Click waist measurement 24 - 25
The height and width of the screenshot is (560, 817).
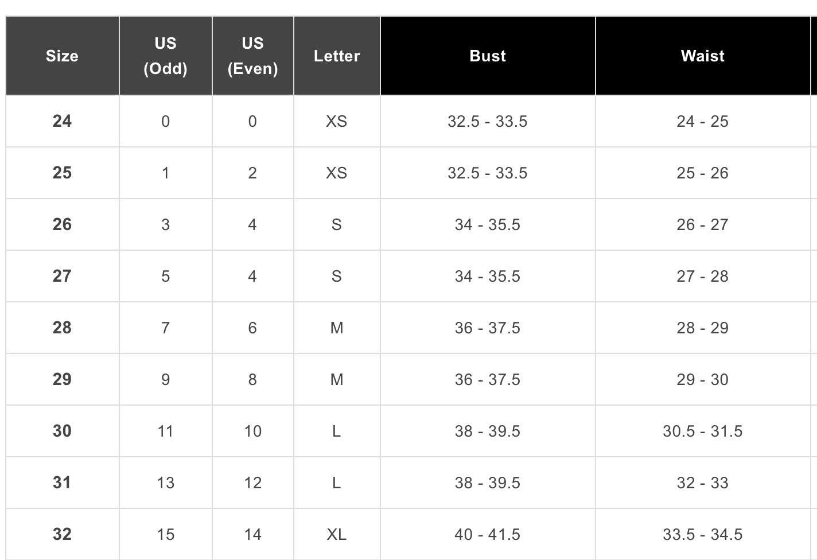702,121
